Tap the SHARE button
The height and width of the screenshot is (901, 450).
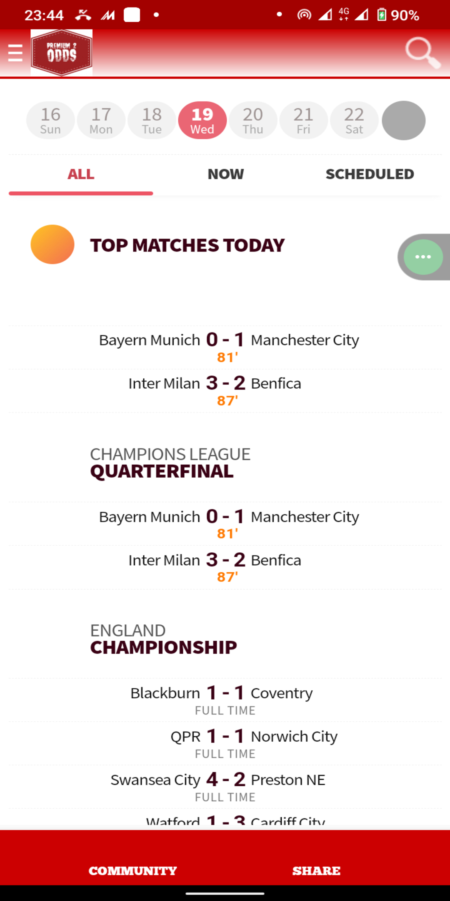[316, 871]
